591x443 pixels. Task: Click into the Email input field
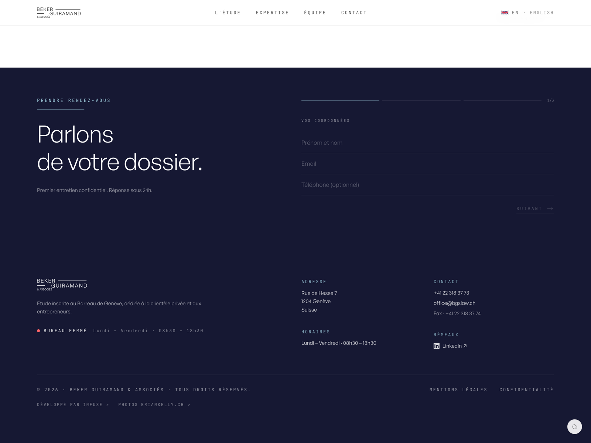coord(427,164)
